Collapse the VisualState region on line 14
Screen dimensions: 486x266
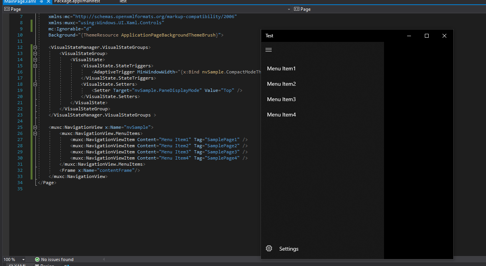pos(35,59)
